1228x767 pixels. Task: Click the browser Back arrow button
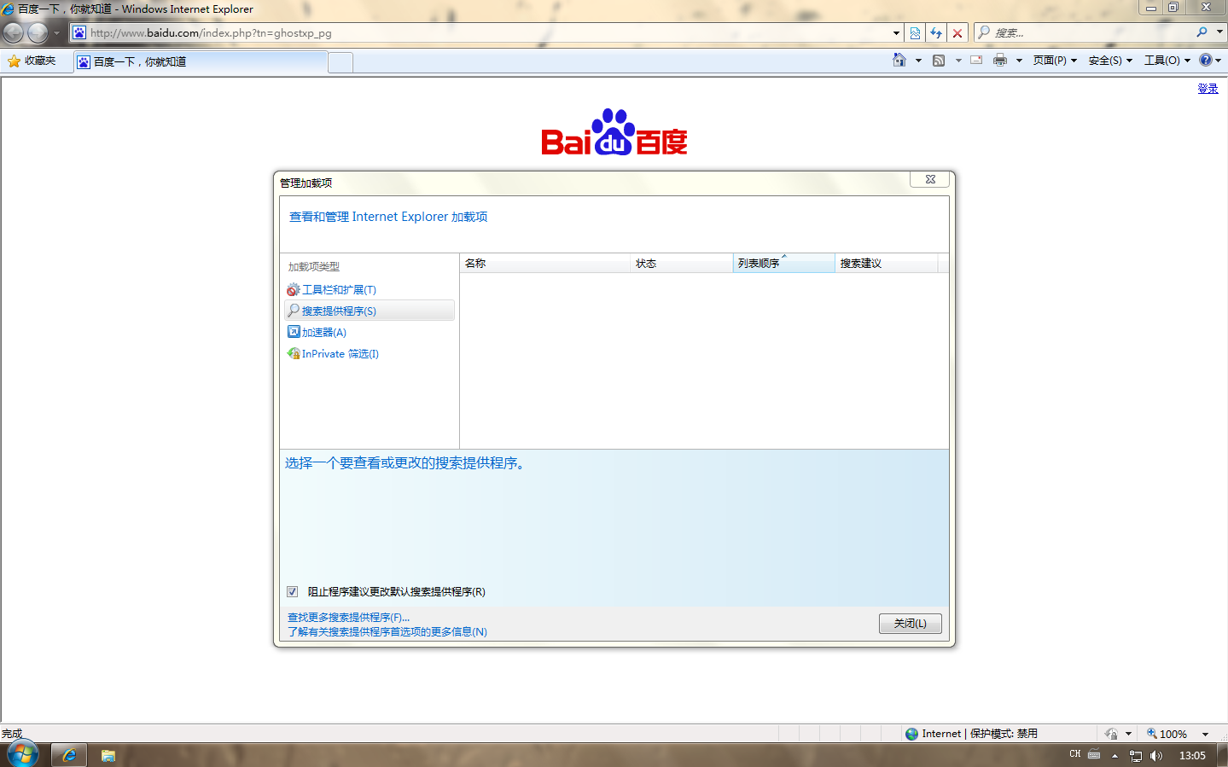tap(14, 33)
